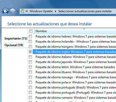Image resolution: width=116 pixels, height=102 pixels.
Task: Select row 'Paquete de idioma noruego'
Action: click(x=74, y=77)
